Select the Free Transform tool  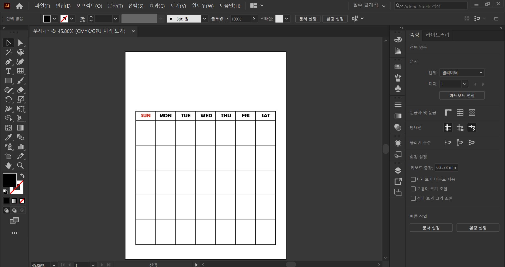[21, 109]
